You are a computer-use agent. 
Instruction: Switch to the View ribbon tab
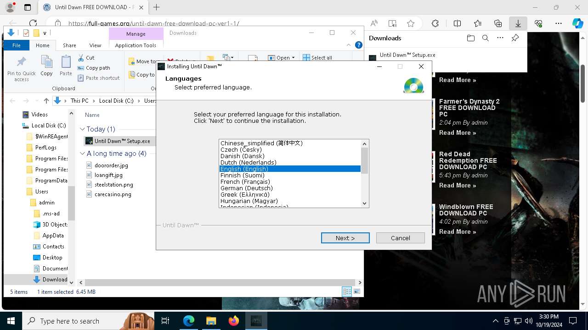(95, 45)
